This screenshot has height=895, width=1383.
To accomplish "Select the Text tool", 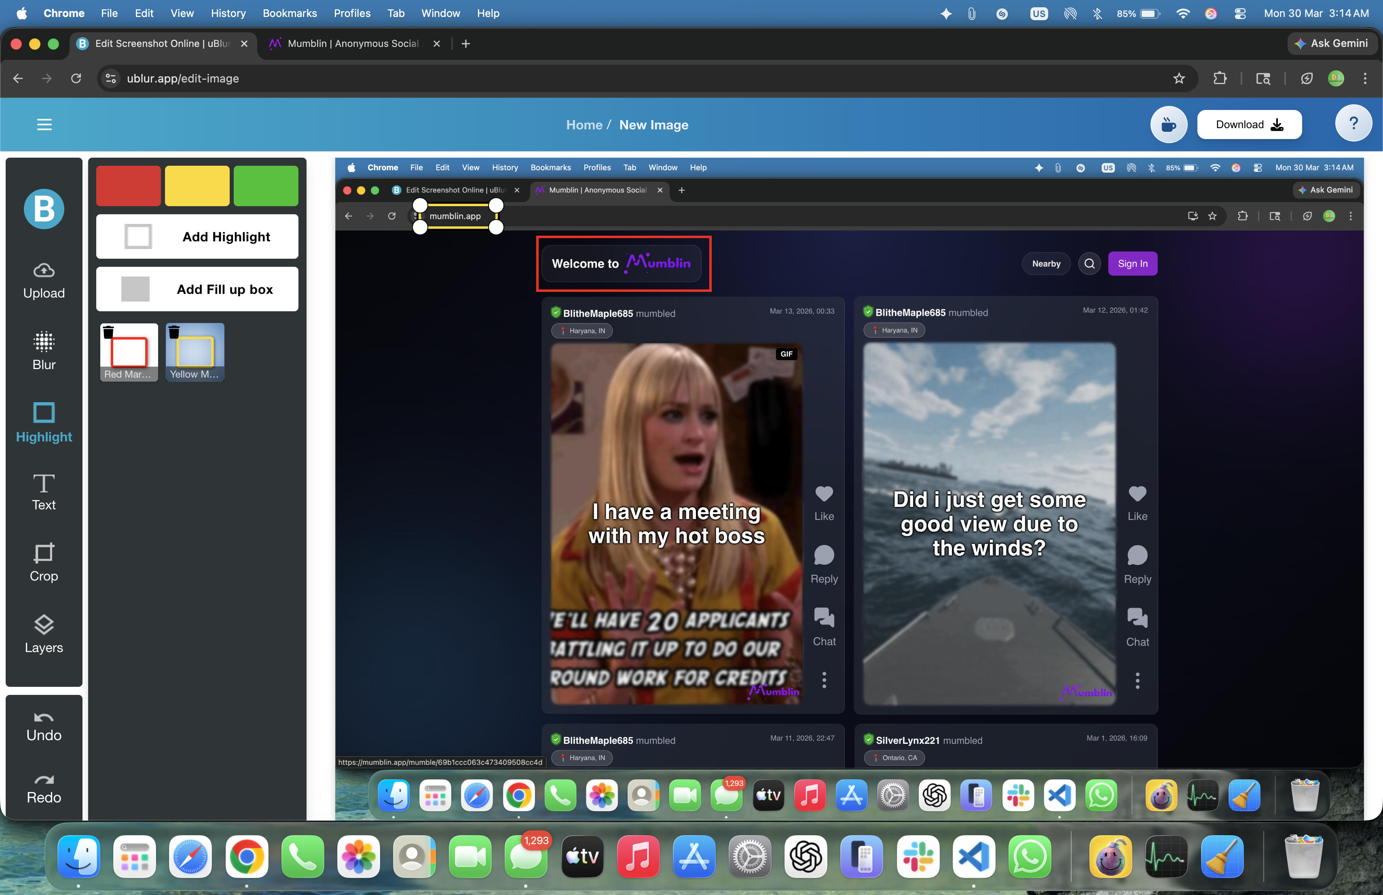I will 44,492.
